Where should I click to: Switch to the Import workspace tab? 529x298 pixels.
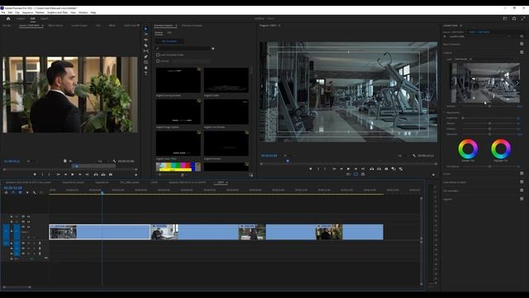[21, 18]
